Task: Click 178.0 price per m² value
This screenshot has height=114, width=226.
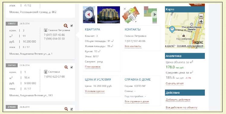Action: tap(170, 67)
